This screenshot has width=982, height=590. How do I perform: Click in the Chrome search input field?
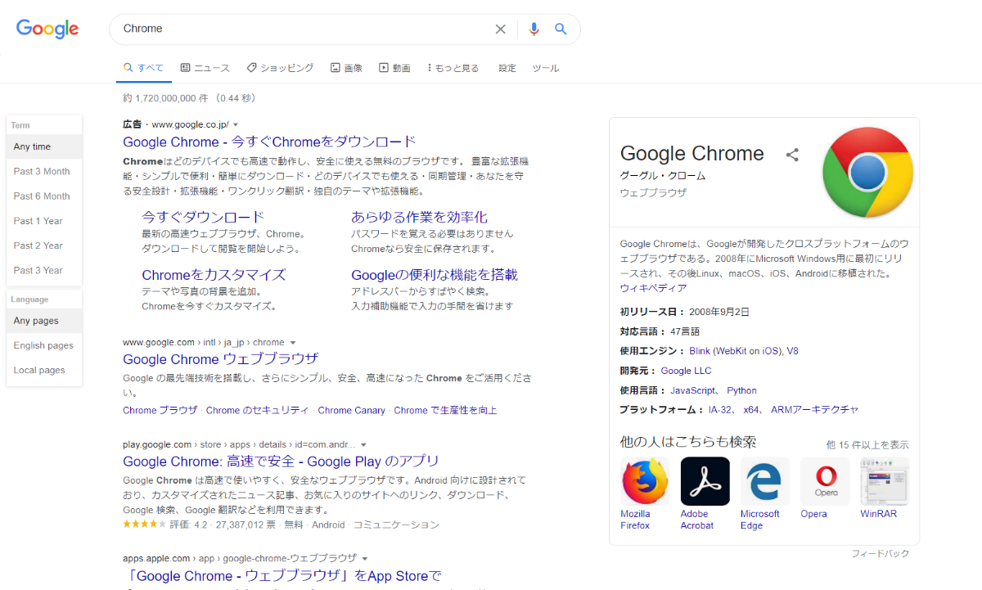303,29
